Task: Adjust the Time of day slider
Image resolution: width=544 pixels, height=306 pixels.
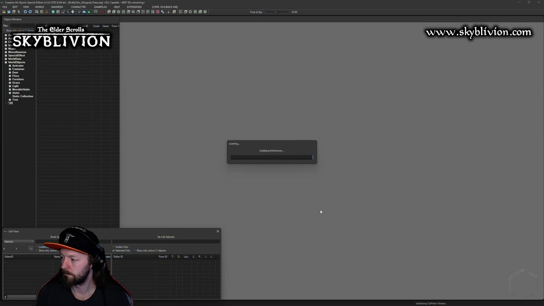Action: click(276, 12)
